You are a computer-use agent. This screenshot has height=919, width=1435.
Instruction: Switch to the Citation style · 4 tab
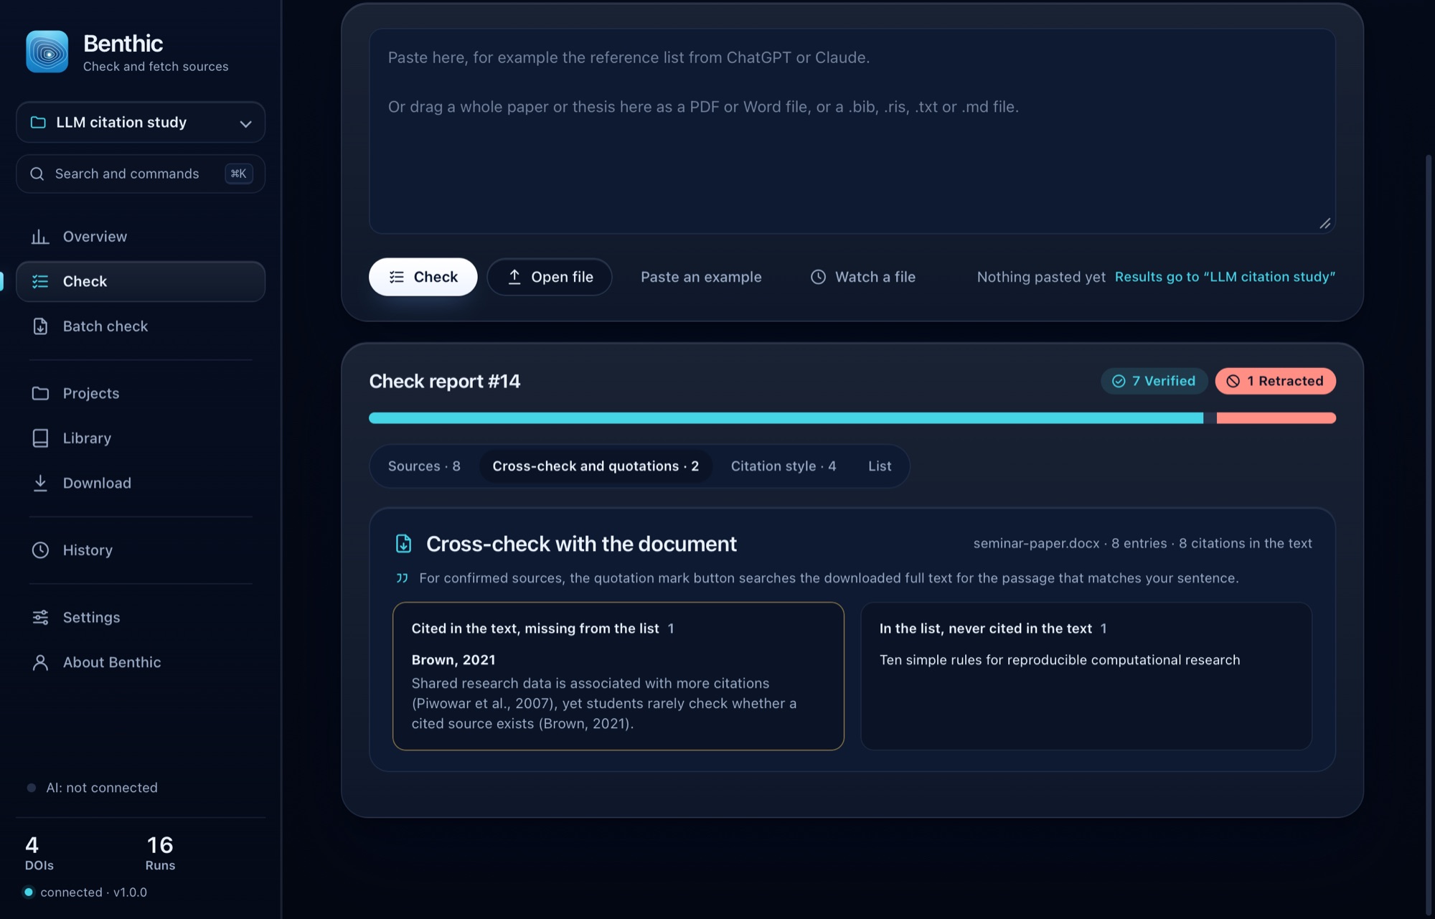(x=784, y=466)
